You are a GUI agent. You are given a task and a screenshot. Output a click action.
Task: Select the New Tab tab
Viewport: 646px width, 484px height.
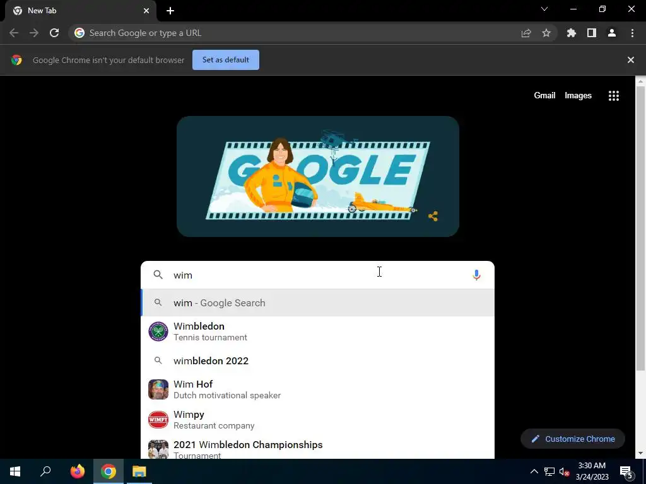click(x=80, y=11)
